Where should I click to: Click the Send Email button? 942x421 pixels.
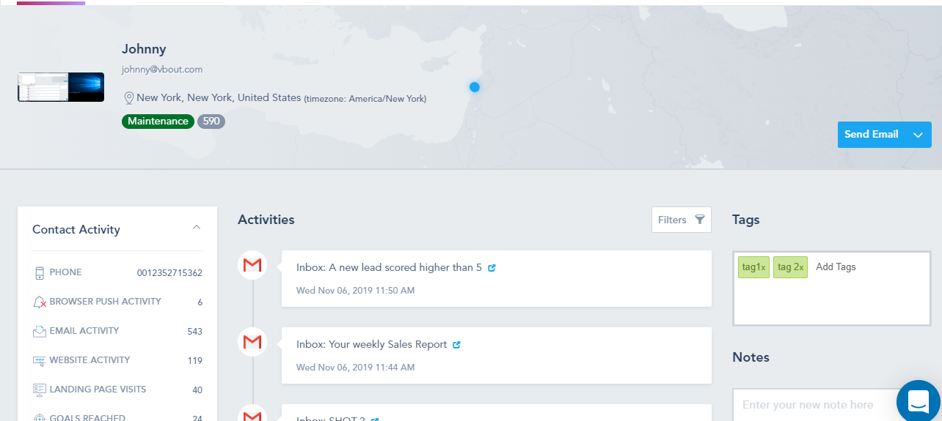[872, 135]
